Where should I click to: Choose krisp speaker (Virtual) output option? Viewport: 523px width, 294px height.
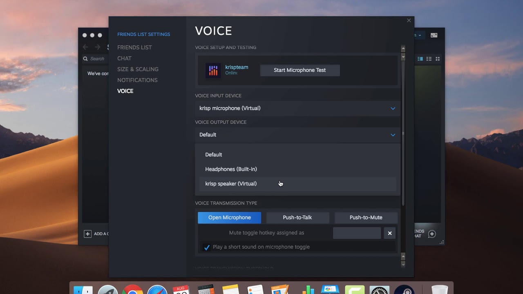point(297,184)
